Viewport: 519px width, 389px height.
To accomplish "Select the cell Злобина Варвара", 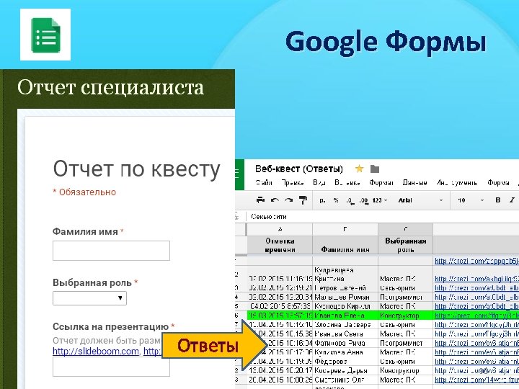I will [x=345, y=325].
